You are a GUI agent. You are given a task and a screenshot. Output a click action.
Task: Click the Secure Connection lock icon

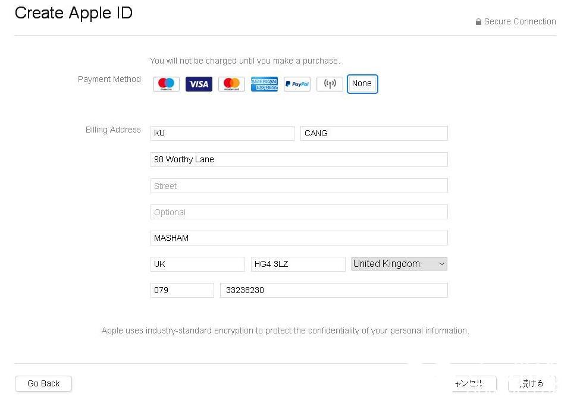click(478, 22)
